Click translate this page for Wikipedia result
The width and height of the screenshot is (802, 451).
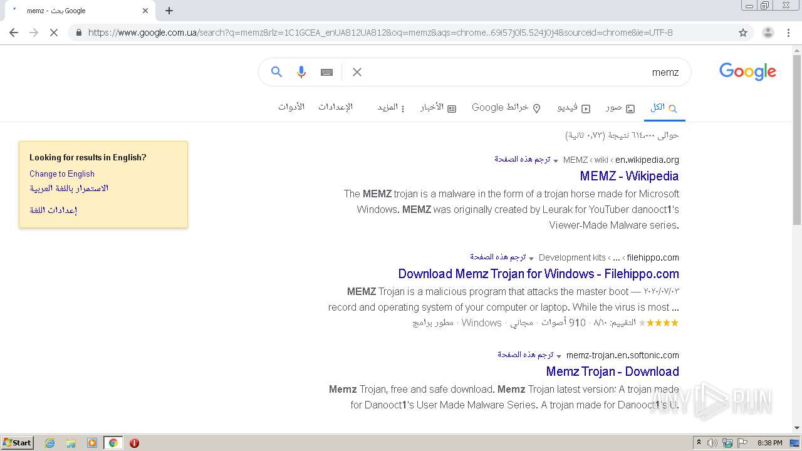522,160
